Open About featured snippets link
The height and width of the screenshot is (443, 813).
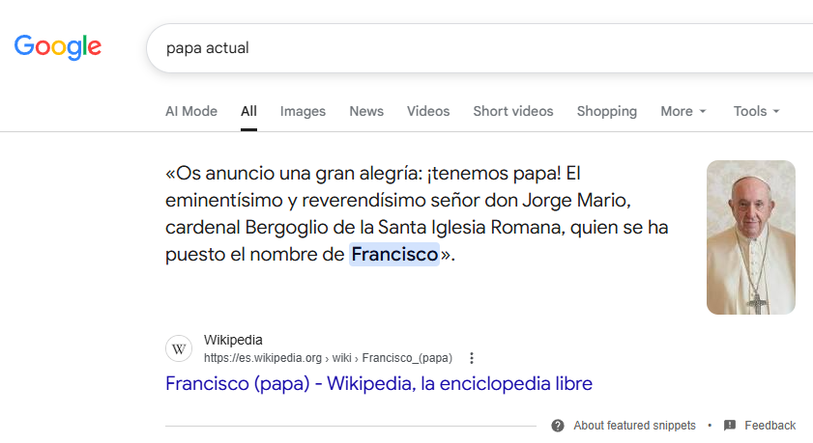(634, 426)
